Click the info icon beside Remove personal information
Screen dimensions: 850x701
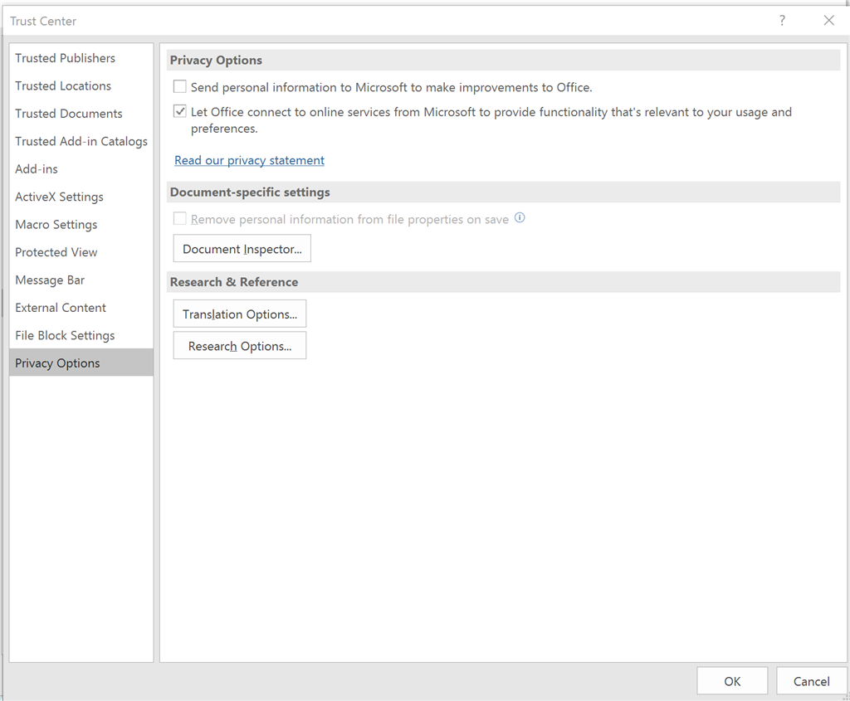click(x=520, y=218)
